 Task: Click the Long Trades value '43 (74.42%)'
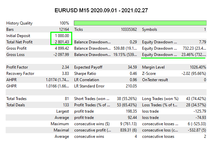tap(196, 99)
